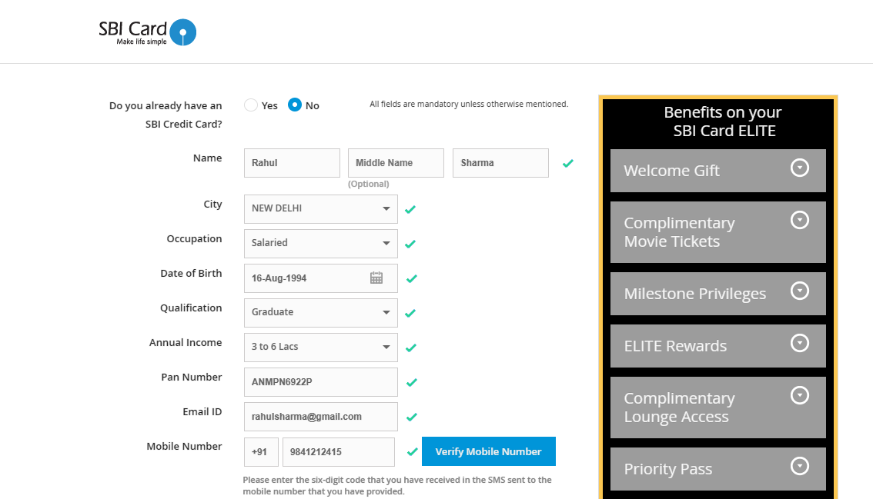Click the green checkmark beside Annual Income

tap(411, 348)
